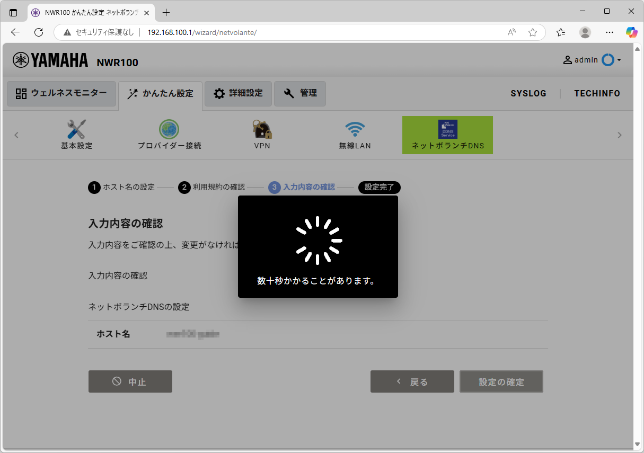Screen dimensions: 644x453
Task: Open the browser profile icon
Action: [x=585, y=32]
